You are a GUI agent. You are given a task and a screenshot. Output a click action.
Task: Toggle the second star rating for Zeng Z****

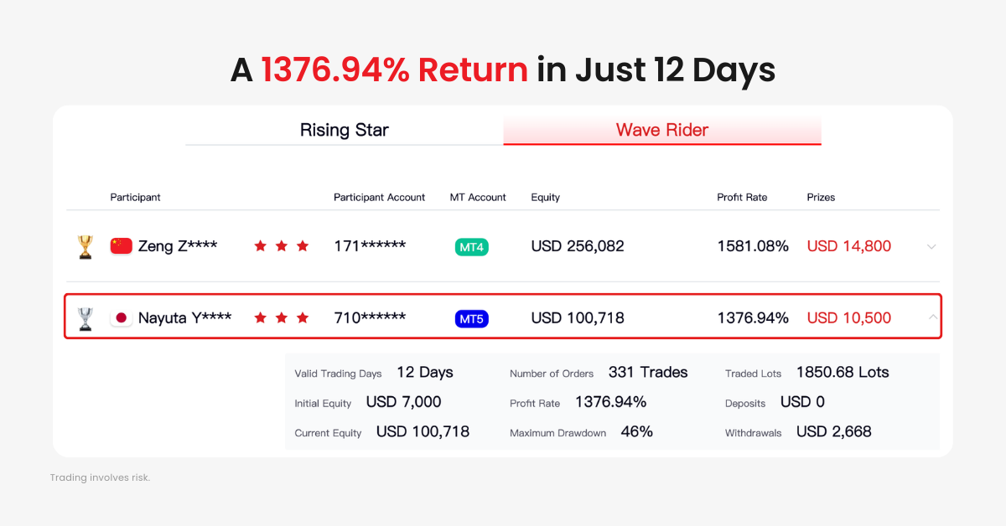[x=281, y=245]
